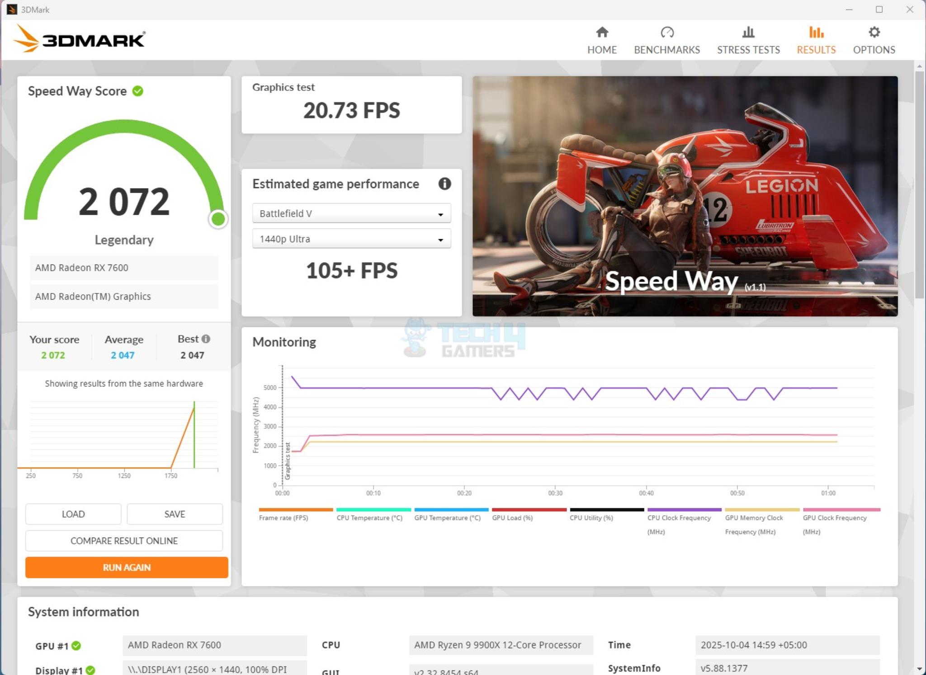
Task: Click green validation checkmark beside Speed Way Score
Action: 138,91
